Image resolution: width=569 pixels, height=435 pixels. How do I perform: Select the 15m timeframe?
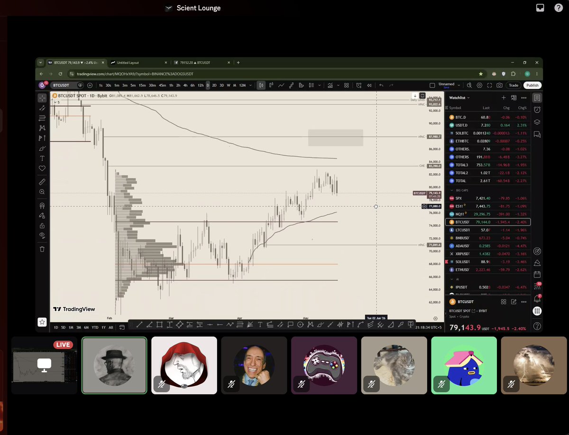point(142,85)
